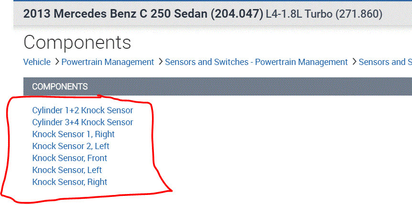
Task: Open Knock Sensor, Right link
Action: (x=69, y=182)
